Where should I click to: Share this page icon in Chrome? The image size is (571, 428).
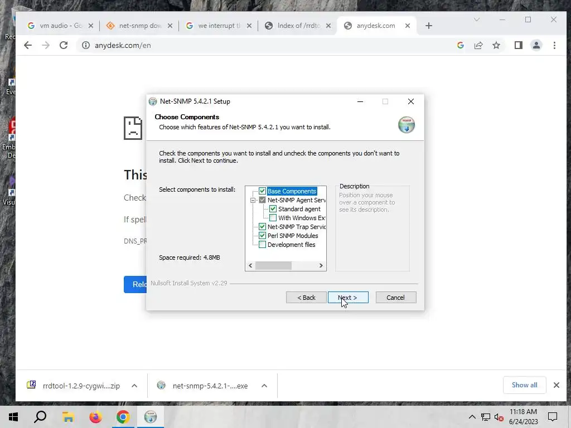pos(478,45)
